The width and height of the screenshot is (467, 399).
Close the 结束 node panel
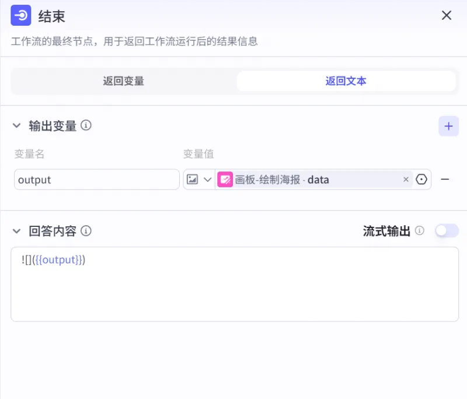447,16
